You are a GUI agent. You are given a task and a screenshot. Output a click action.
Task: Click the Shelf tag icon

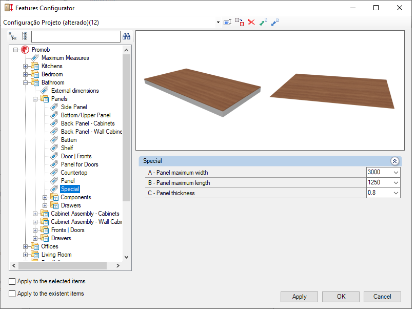(x=54, y=148)
